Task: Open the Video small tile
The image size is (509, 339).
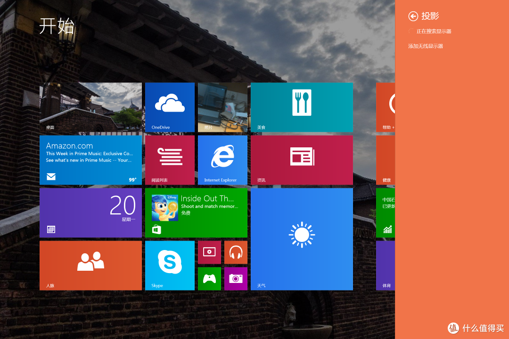Action: [209, 252]
